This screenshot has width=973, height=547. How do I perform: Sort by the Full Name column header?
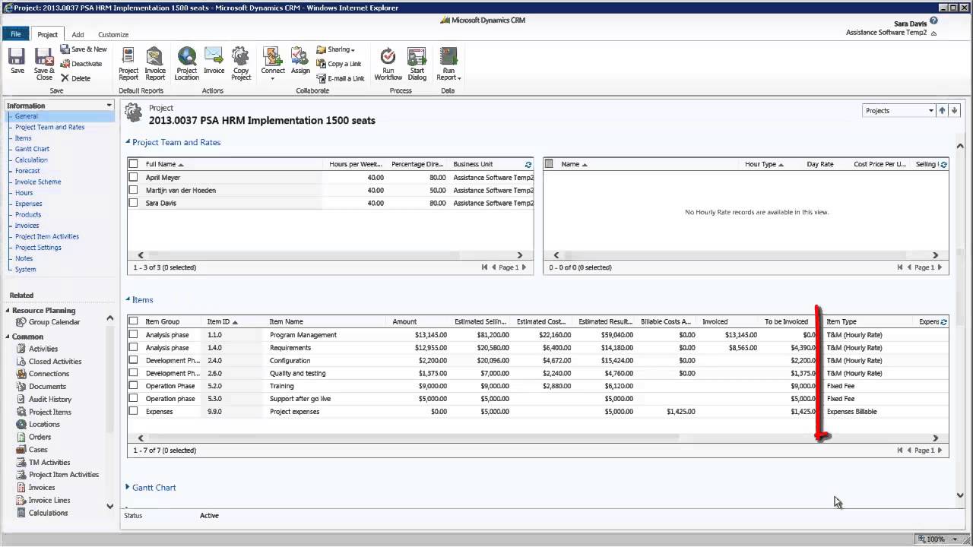click(x=164, y=164)
